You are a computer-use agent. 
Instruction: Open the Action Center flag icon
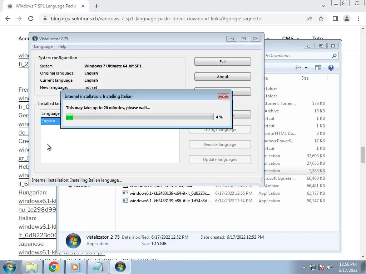point(321,267)
